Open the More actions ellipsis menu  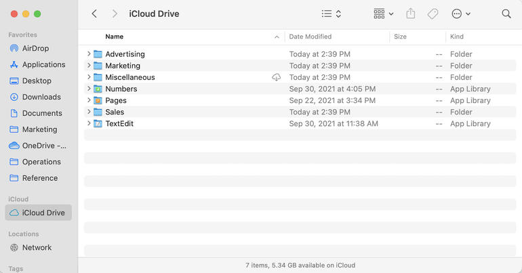[x=461, y=14]
